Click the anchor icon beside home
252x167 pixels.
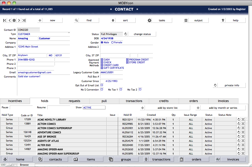5,159
